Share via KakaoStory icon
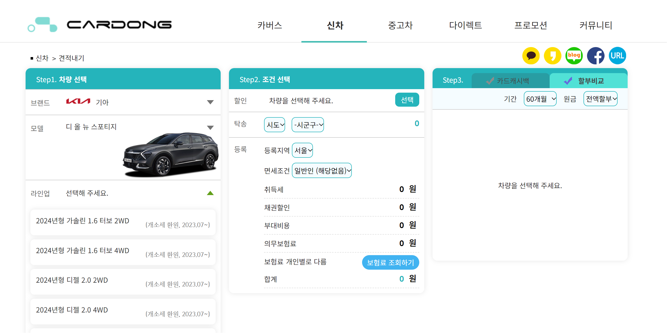Viewport: 667px width, 333px height. click(552, 56)
